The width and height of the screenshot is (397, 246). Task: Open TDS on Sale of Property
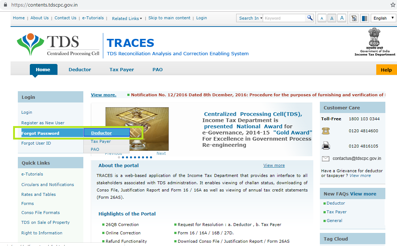point(45,222)
